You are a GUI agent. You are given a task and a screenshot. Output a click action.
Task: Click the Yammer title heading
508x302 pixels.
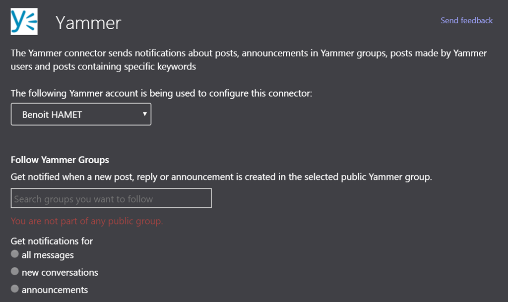(88, 23)
